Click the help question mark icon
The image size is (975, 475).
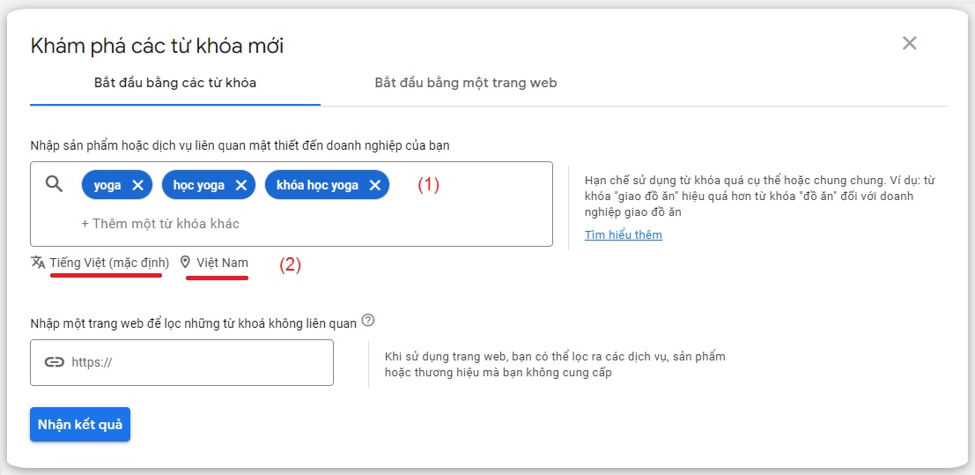(x=369, y=322)
